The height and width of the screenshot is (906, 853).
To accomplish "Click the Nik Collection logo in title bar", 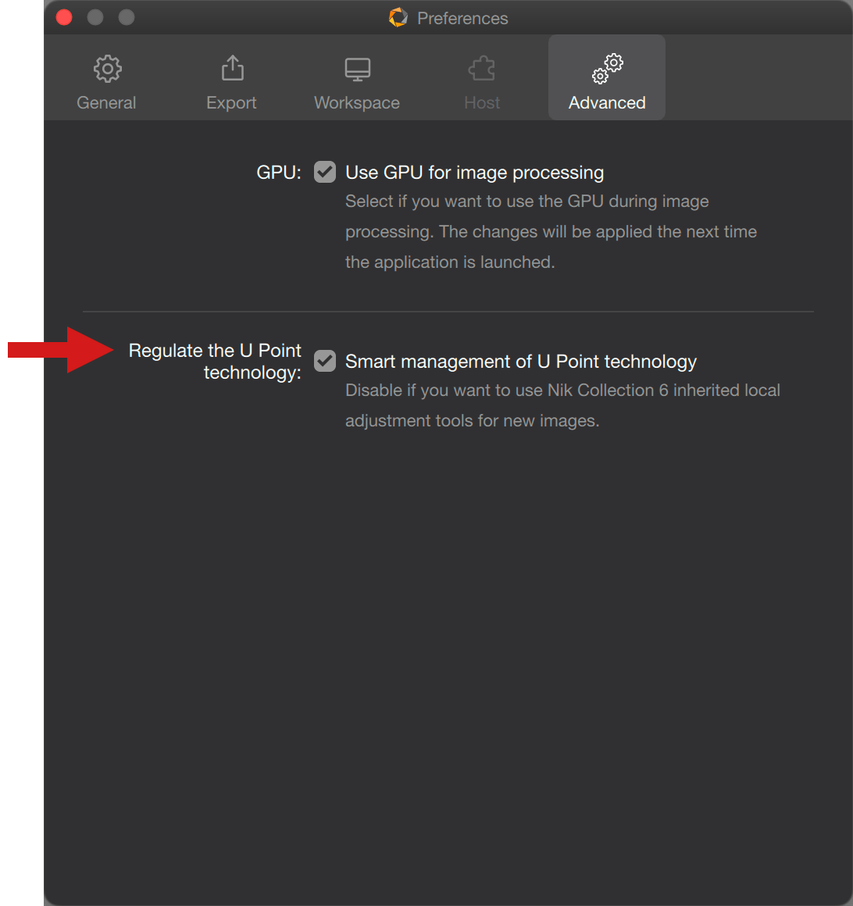I will point(398,17).
